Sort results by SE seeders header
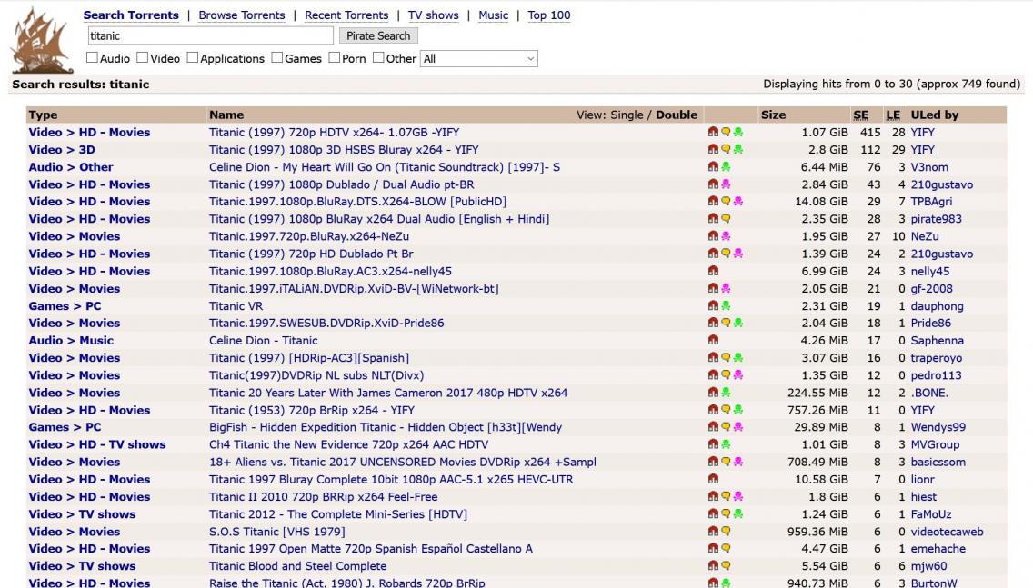The image size is (1033, 588). point(860,115)
